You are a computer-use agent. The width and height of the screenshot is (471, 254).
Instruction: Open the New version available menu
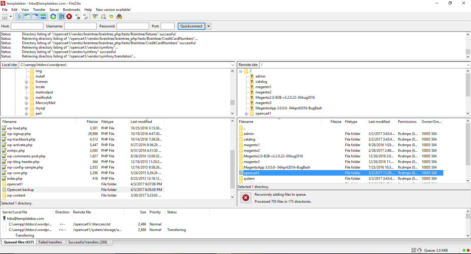point(113,10)
